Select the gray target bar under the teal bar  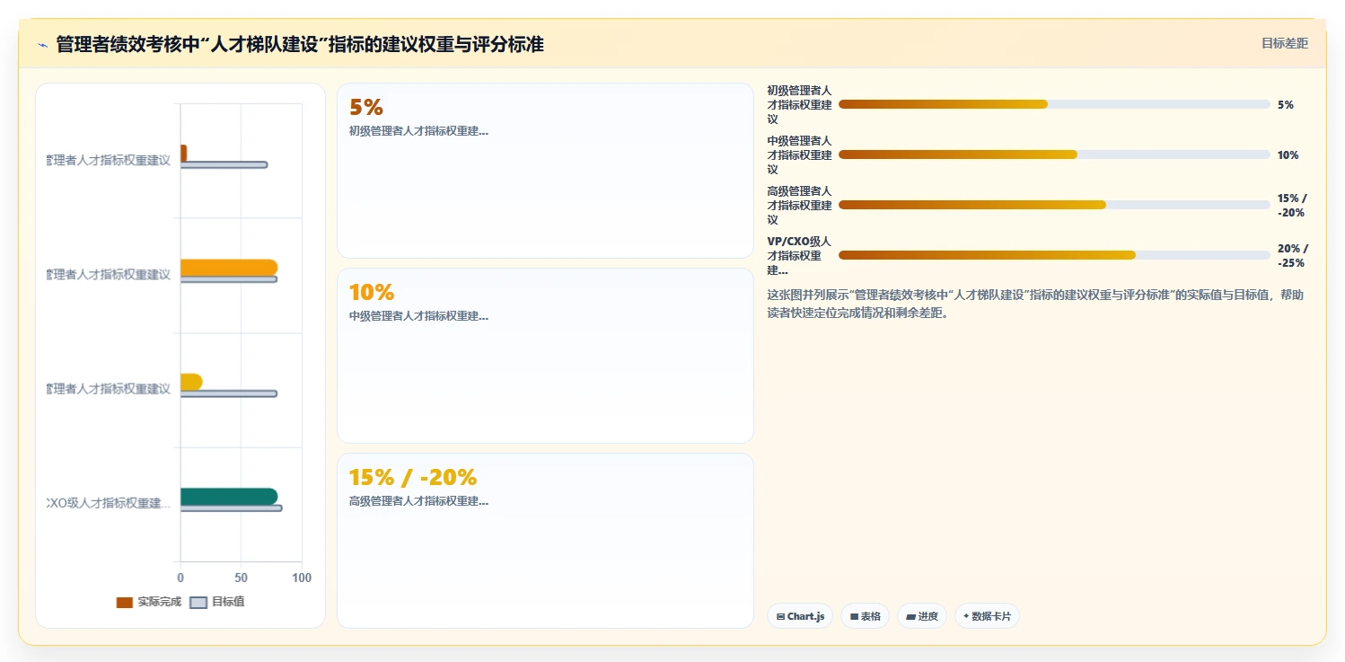tap(231, 508)
